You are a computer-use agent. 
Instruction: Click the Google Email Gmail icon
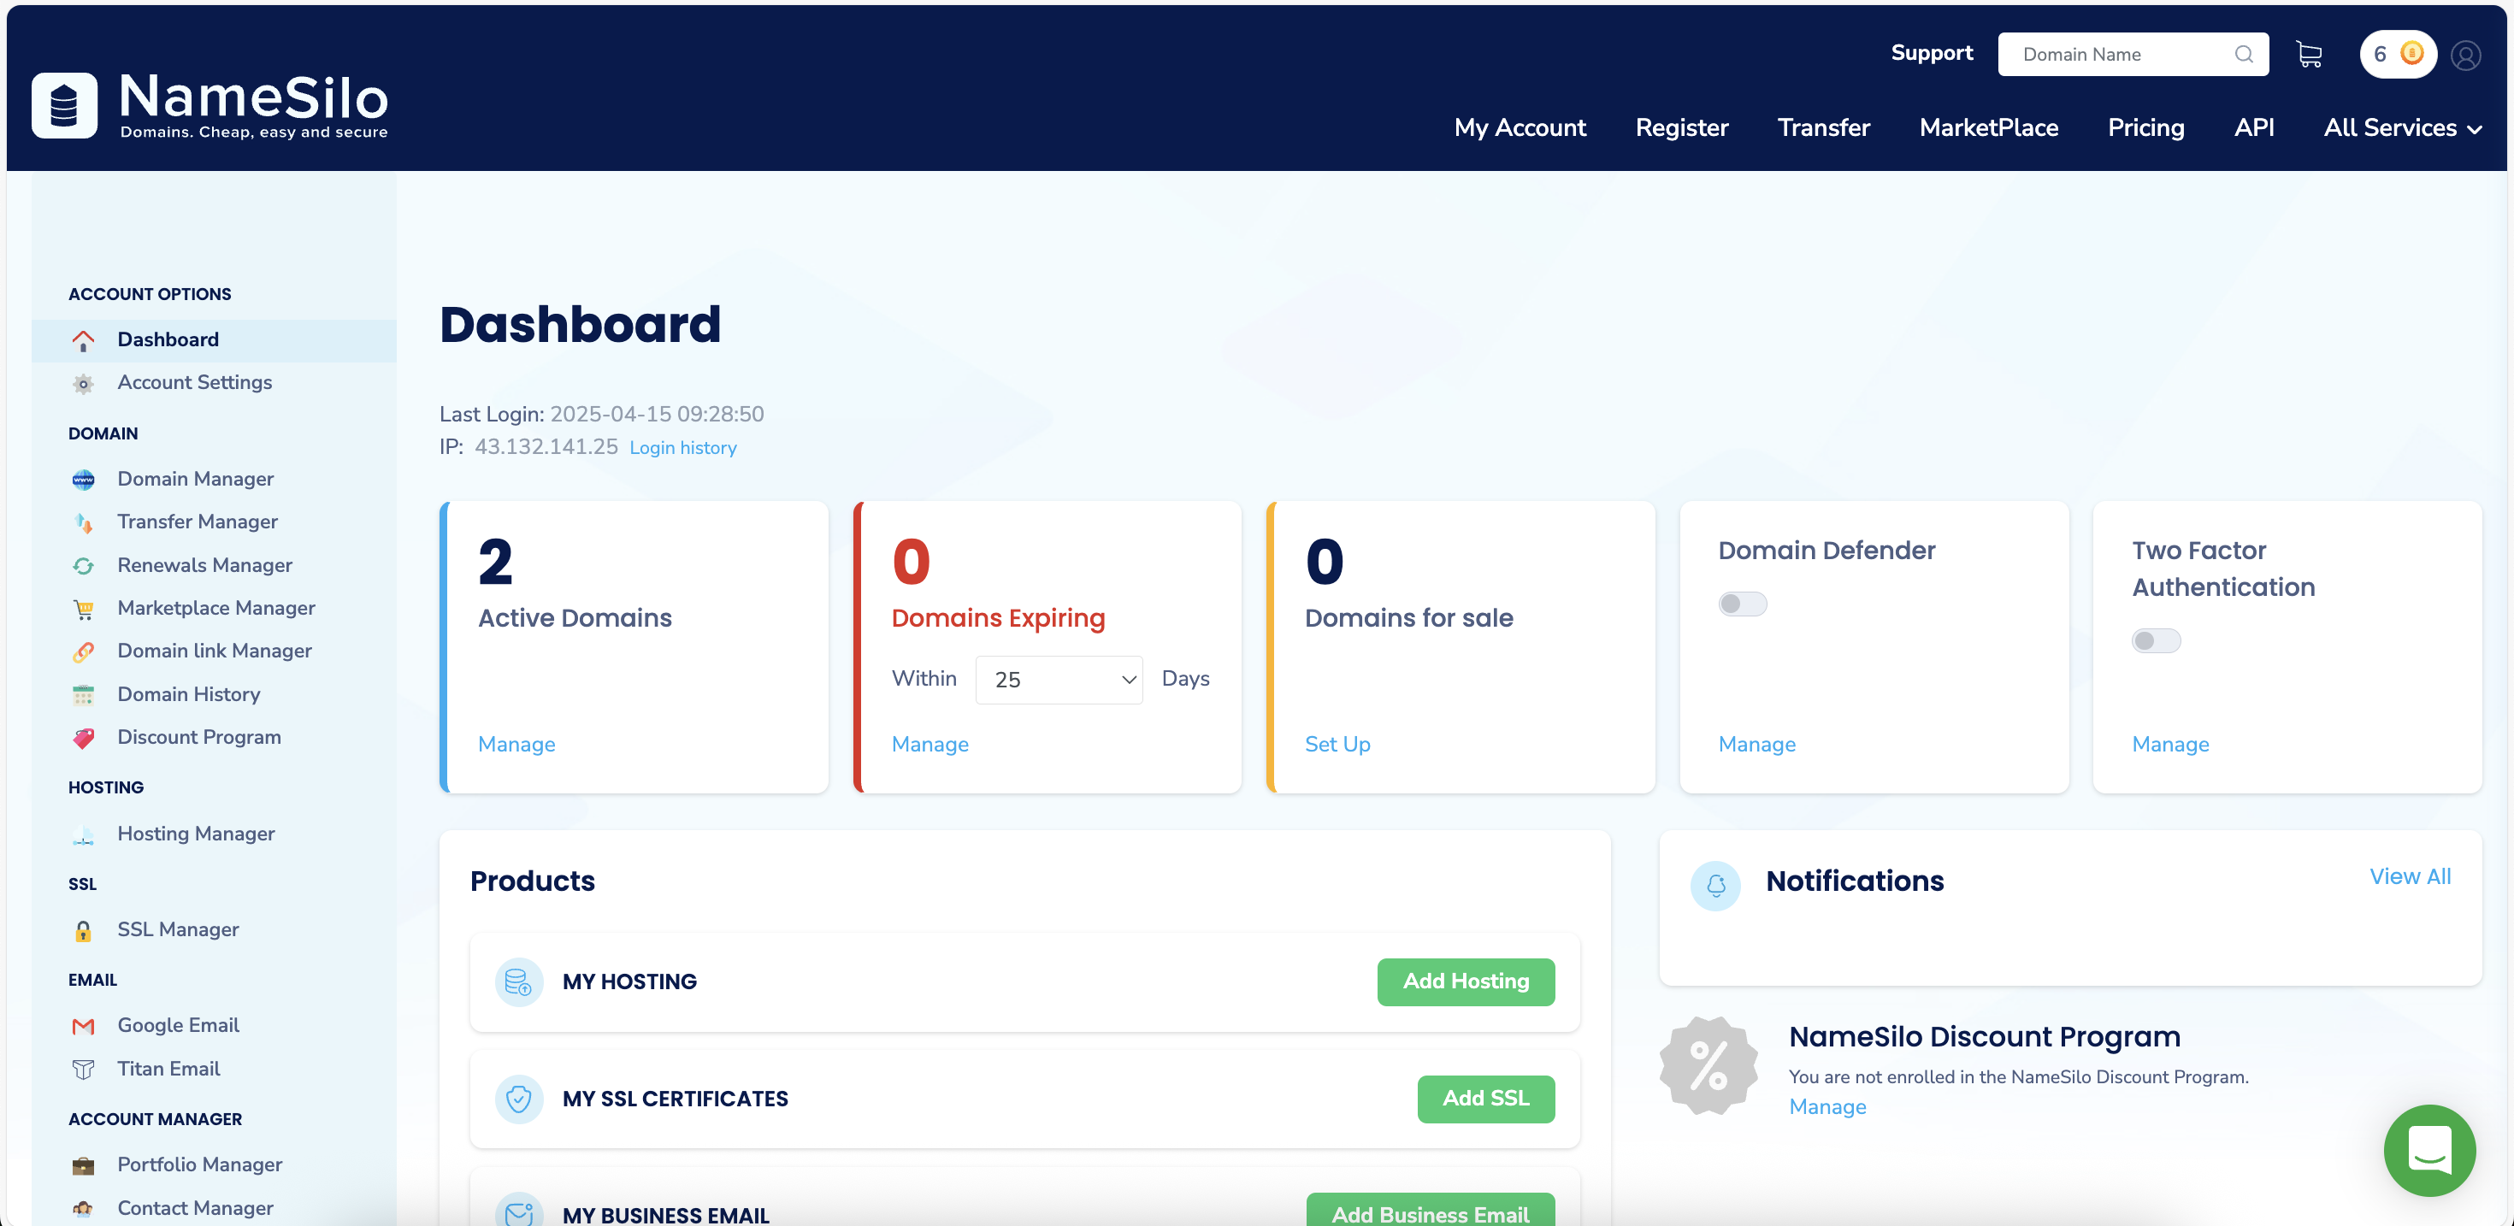[83, 1026]
